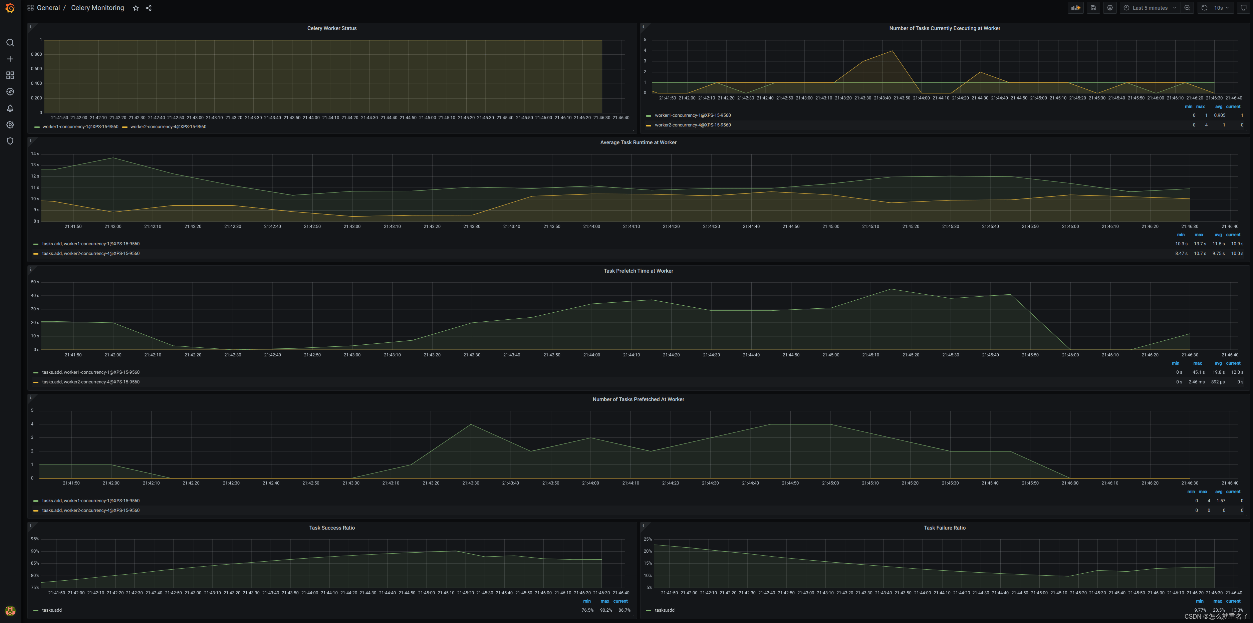Save the dashboard with disk icon

(x=1093, y=8)
